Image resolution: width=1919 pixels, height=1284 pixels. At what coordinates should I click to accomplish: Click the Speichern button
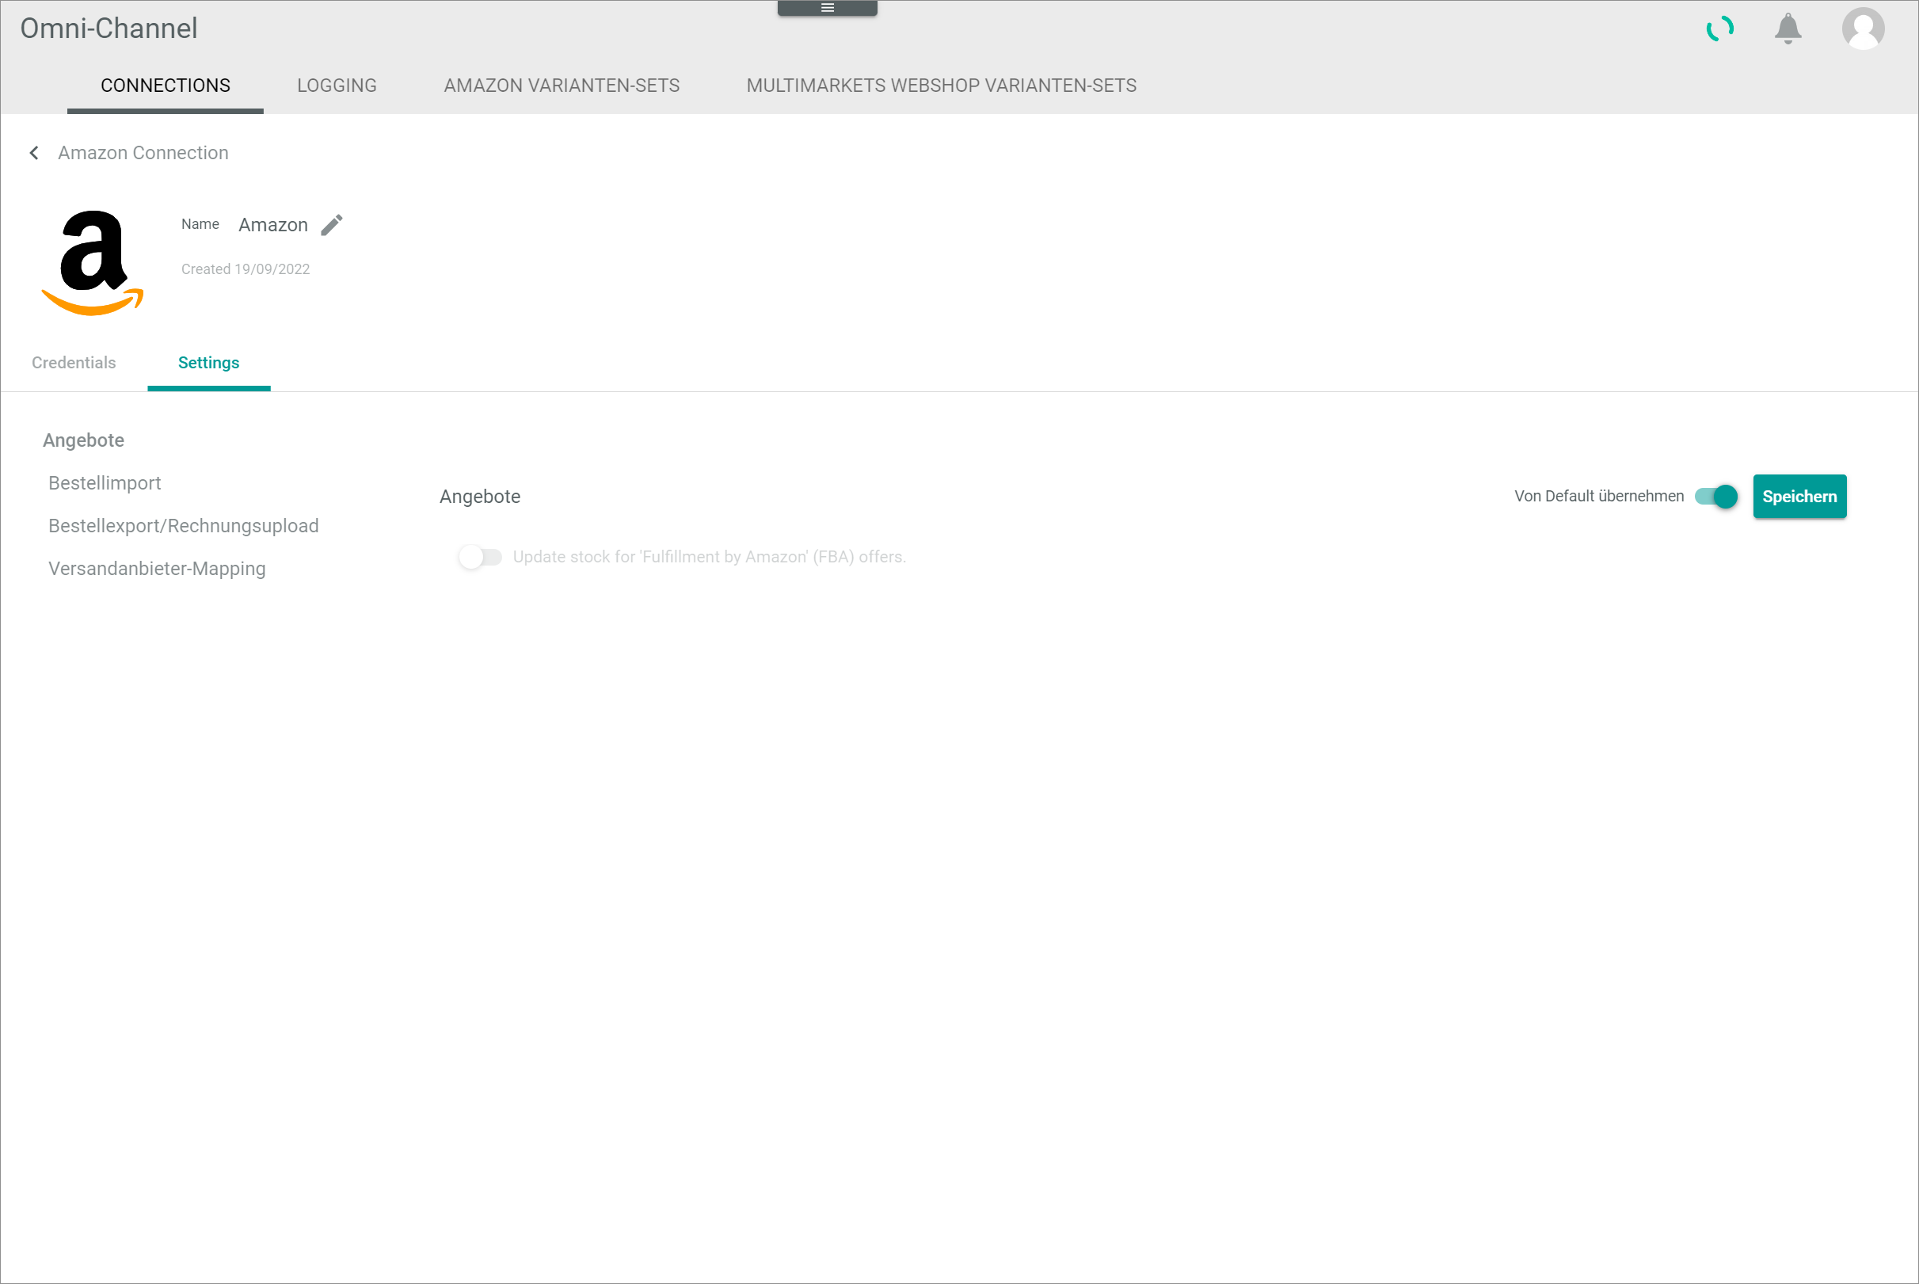pyautogui.click(x=1799, y=496)
